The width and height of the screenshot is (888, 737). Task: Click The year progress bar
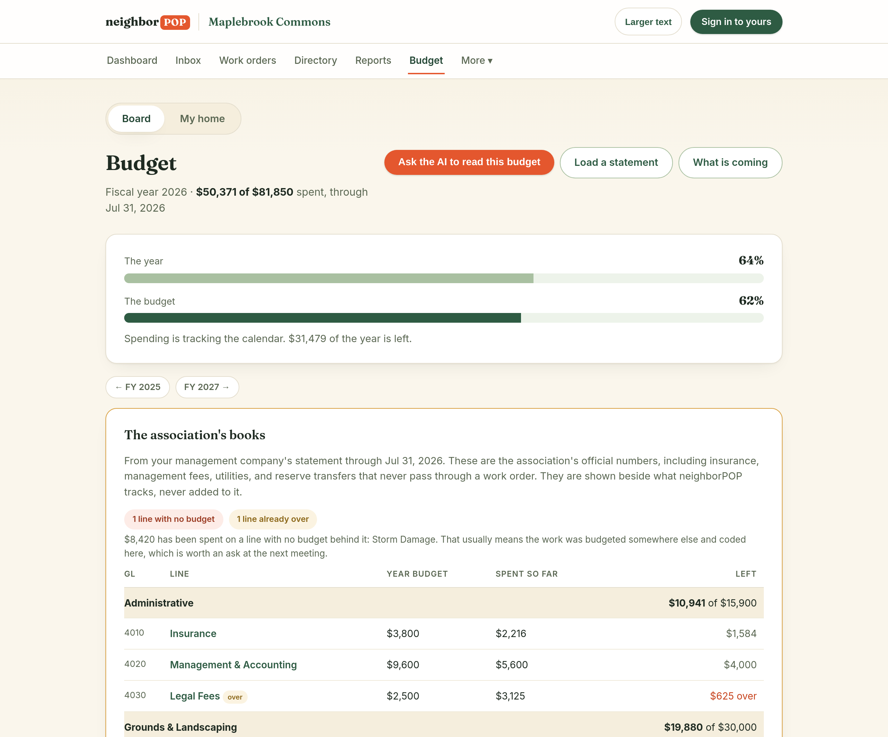click(x=444, y=278)
